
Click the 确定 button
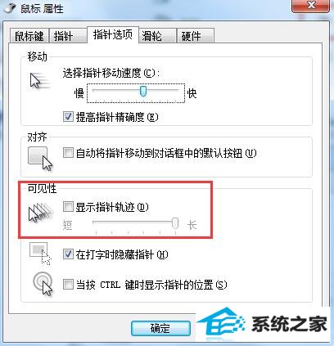pyautogui.click(x=160, y=328)
